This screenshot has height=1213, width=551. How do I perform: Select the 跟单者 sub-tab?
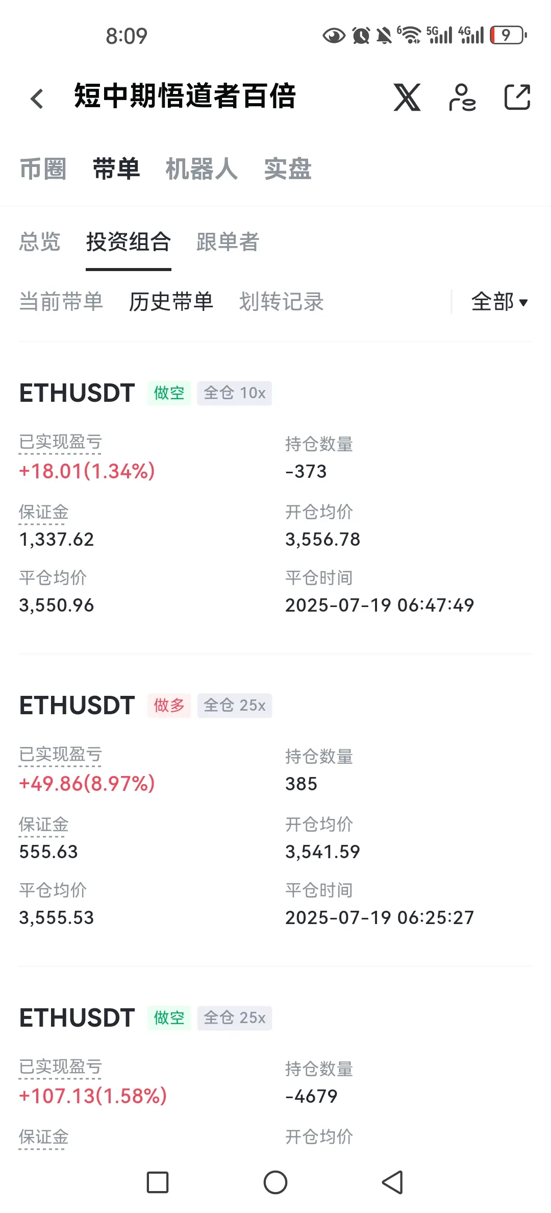pos(228,242)
